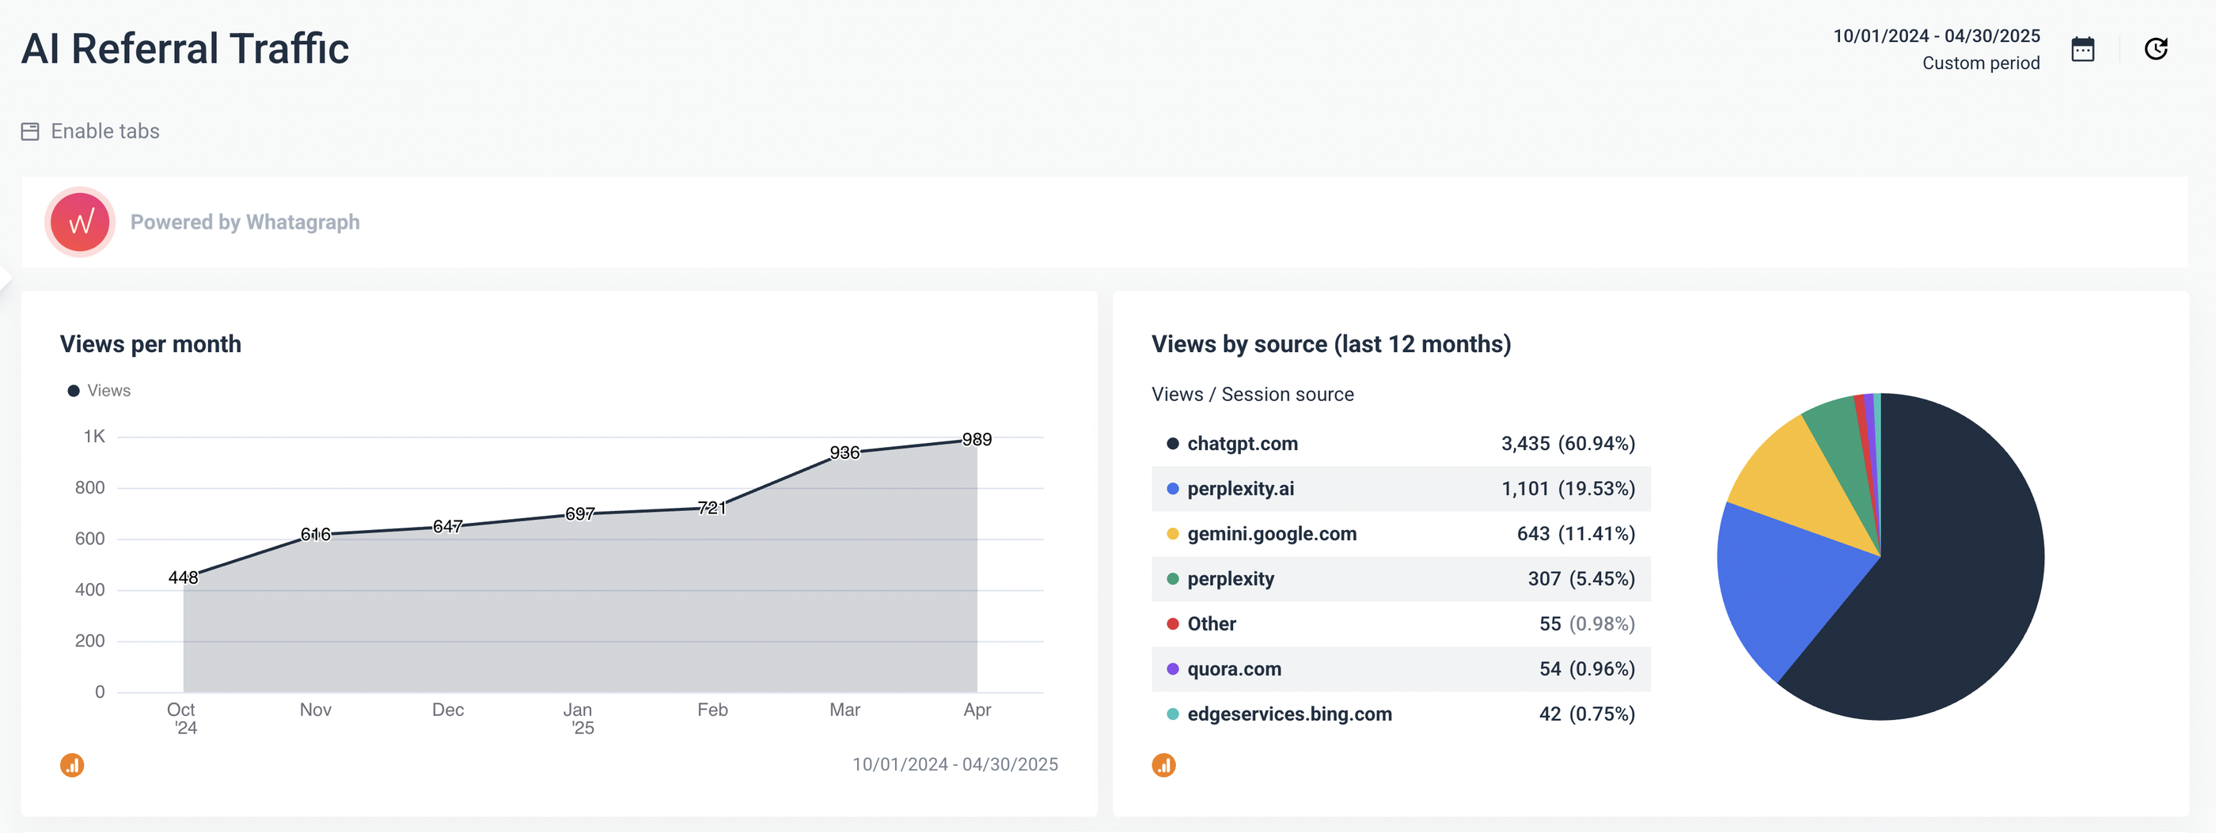The height and width of the screenshot is (833, 2216).
Task: Click the gemini.google.com yellow legend dot
Action: click(x=1173, y=534)
